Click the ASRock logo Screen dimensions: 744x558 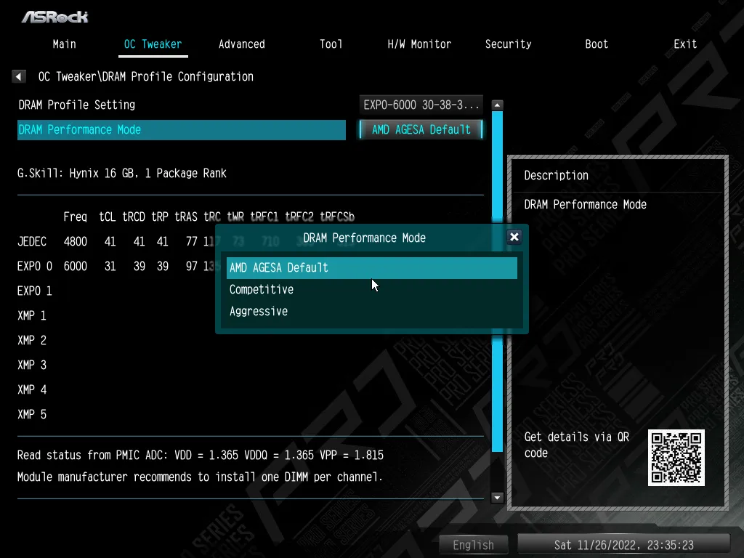coord(55,17)
